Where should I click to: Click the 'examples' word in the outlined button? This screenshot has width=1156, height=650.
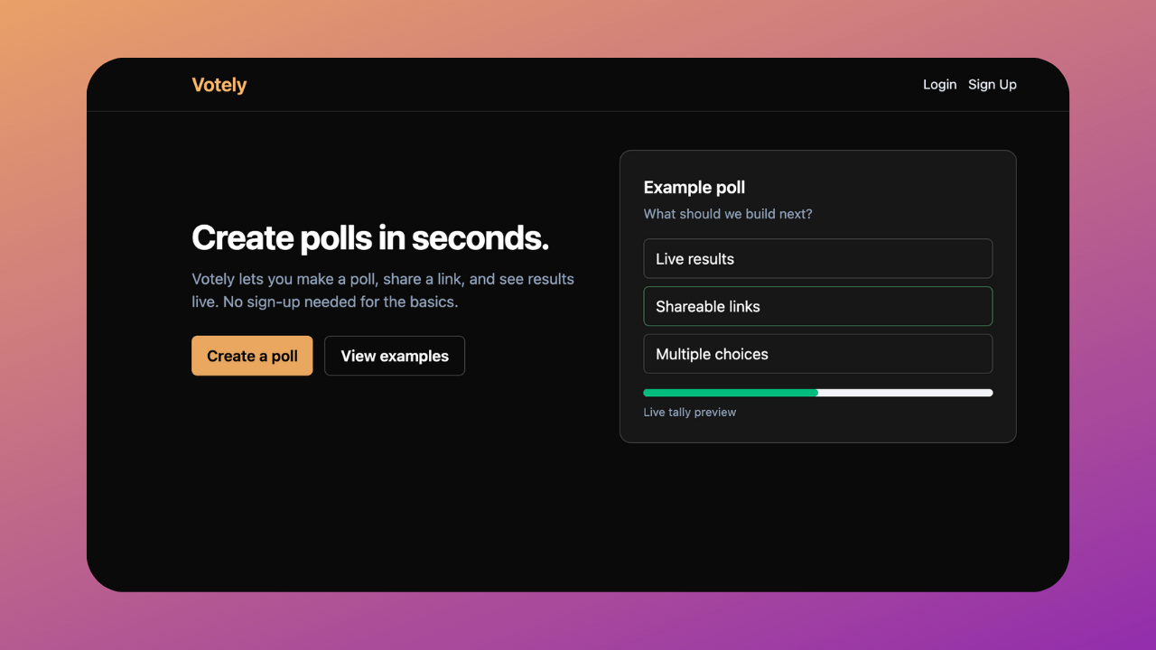click(x=414, y=356)
